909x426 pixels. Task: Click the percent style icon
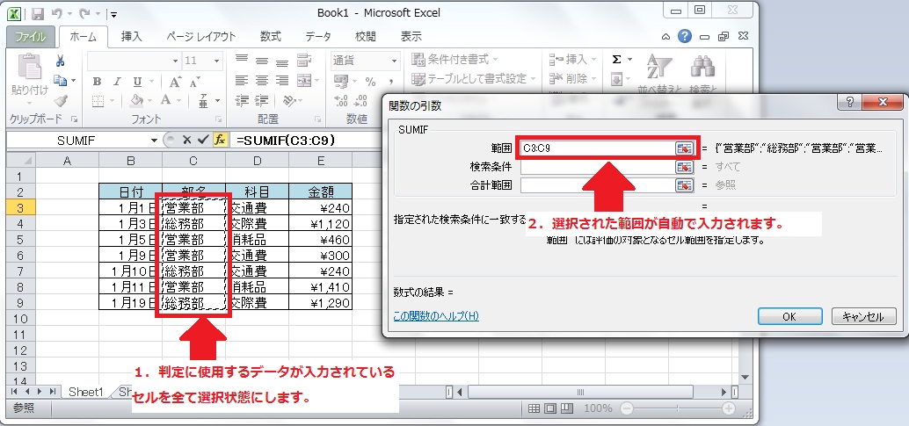(370, 81)
